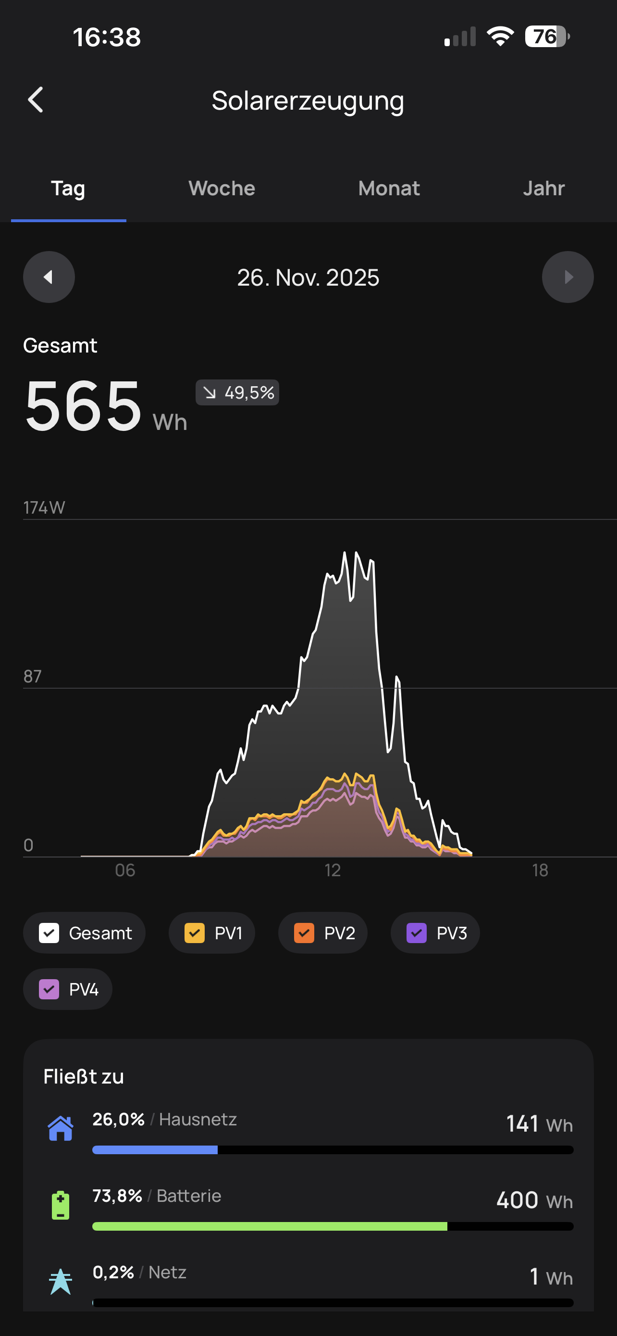Switch to the Monat tab

pyautogui.click(x=389, y=189)
